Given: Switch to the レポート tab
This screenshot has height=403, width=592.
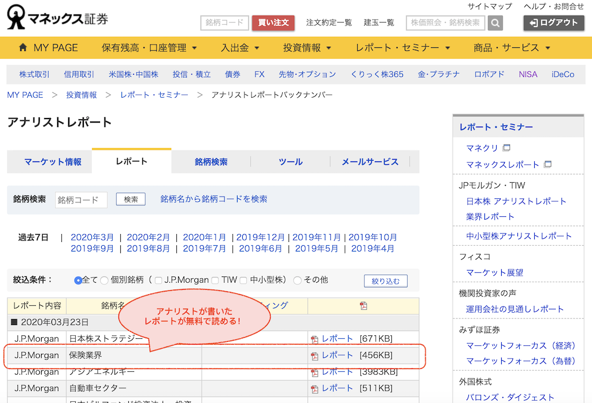Looking at the screenshot, I should 131,161.
